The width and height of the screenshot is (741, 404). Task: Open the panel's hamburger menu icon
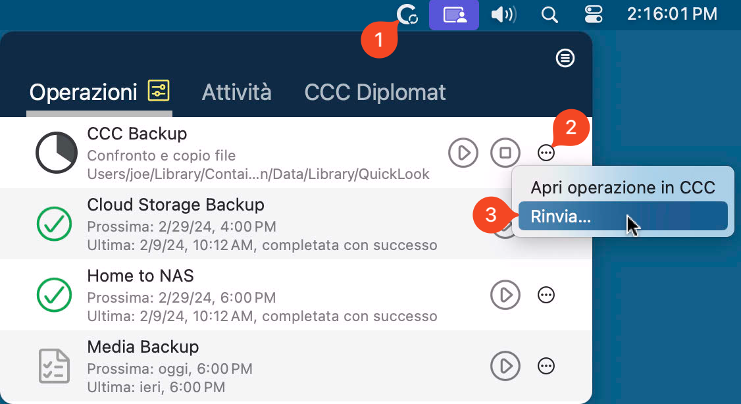point(565,58)
